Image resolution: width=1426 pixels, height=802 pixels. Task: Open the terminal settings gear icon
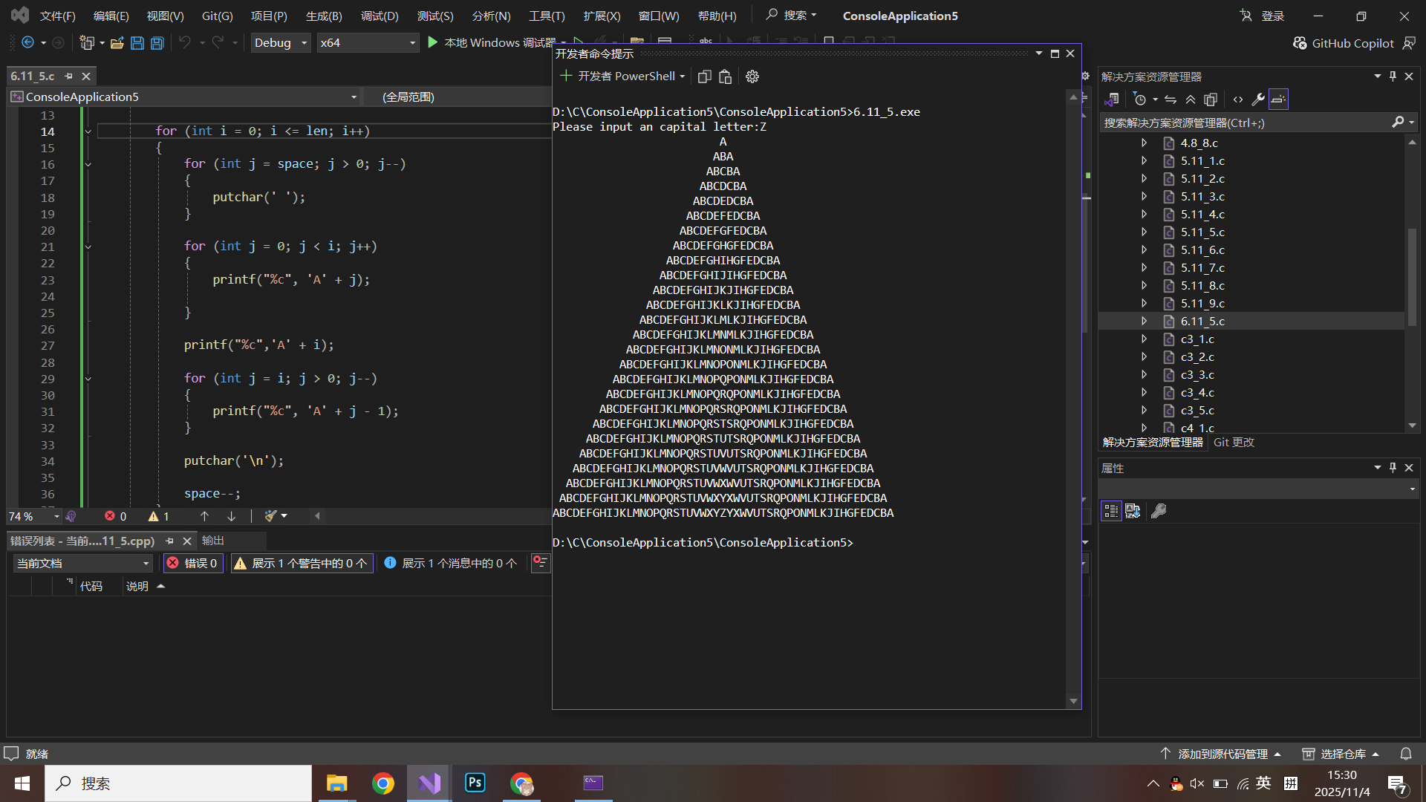752,76
